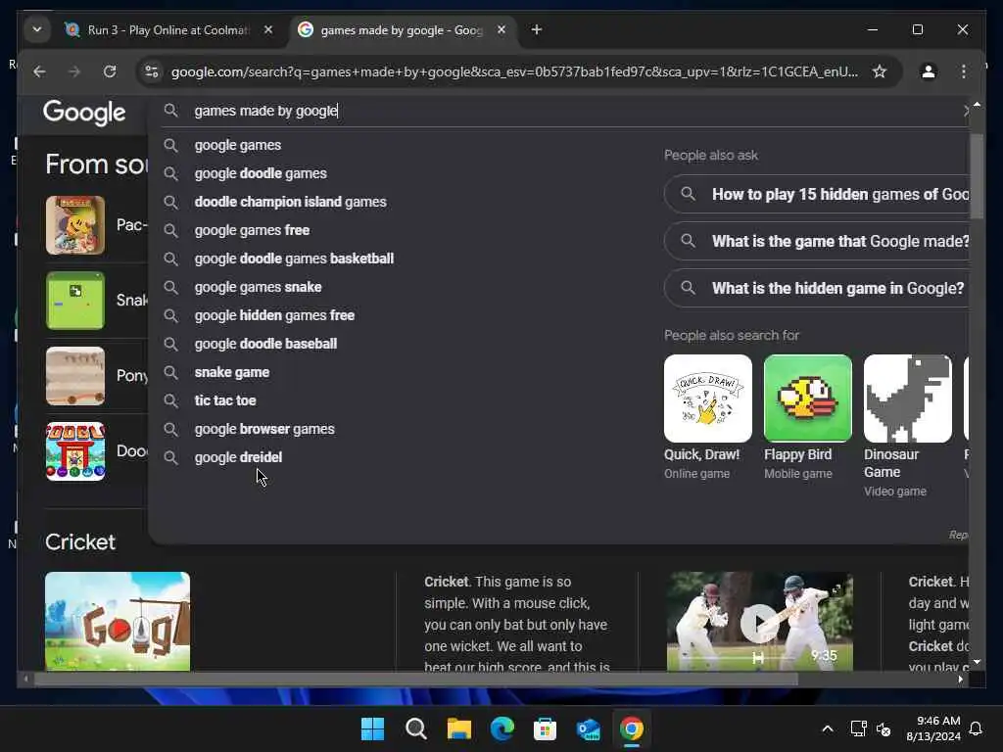This screenshot has height=752, width=1003.
Task: Click the Doodle Champion Island thumbnail
Action: pyautogui.click(x=75, y=451)
